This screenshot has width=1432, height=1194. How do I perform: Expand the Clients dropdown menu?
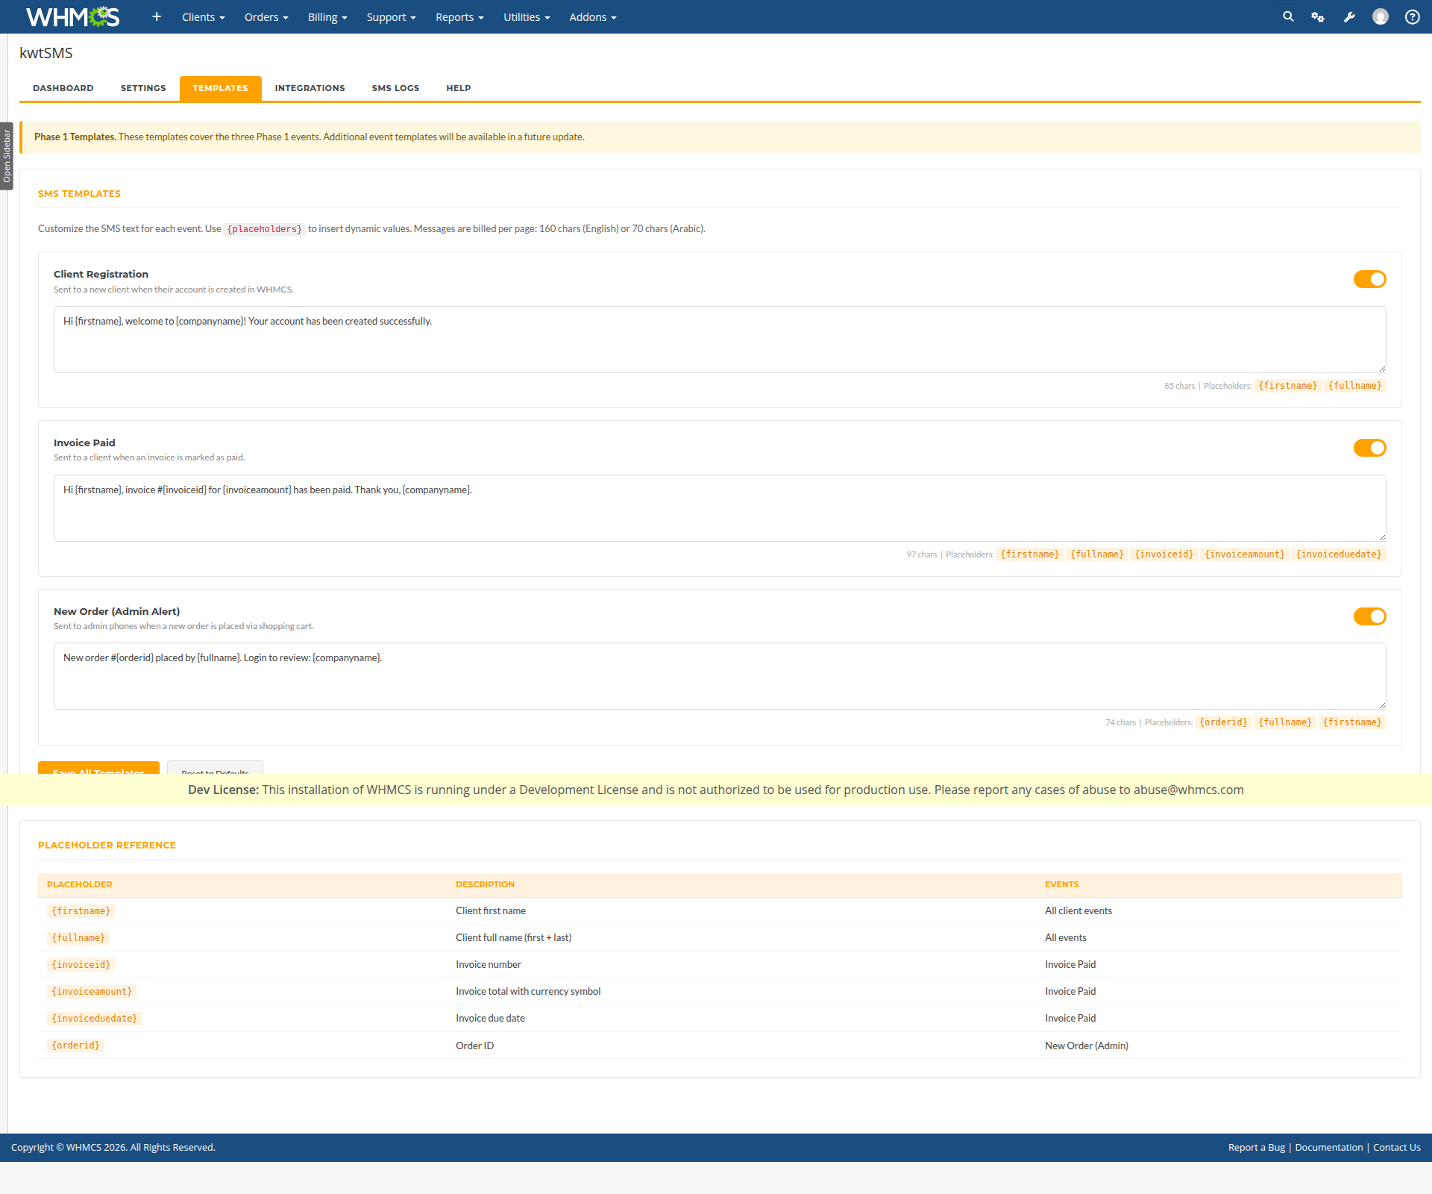coord(203,17)
